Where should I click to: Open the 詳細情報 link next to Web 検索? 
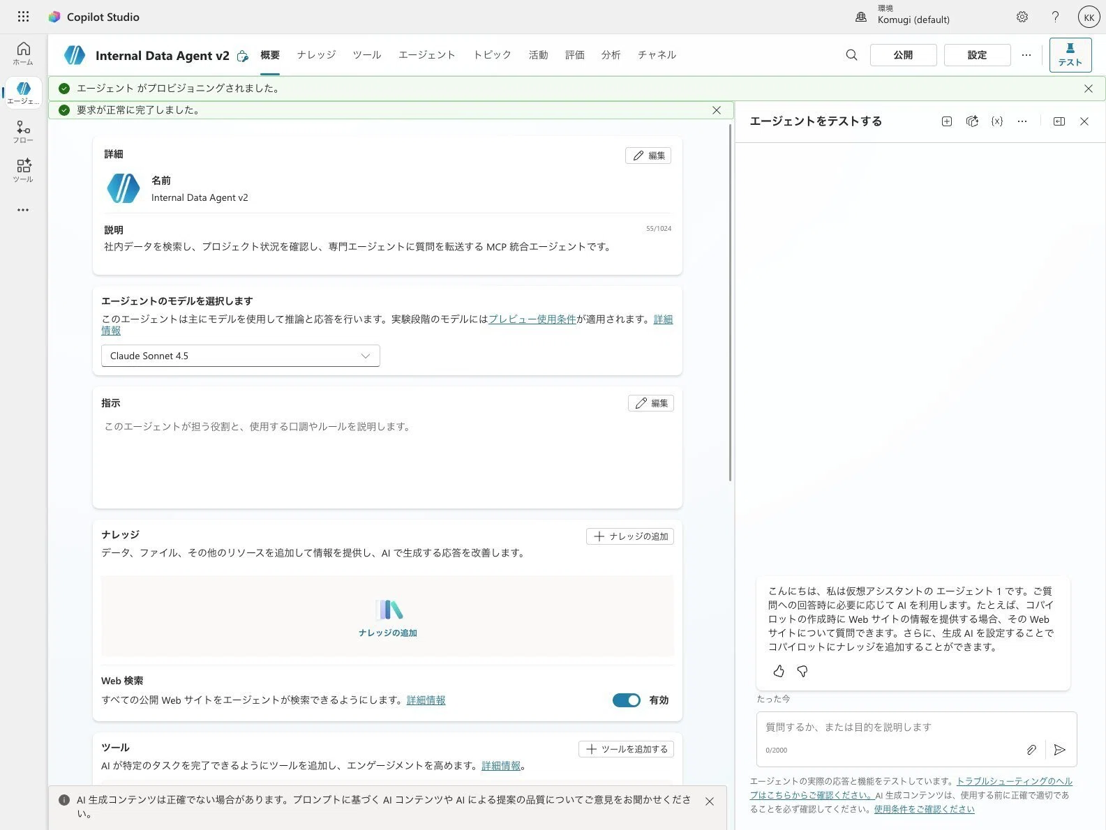coord(426,700)
